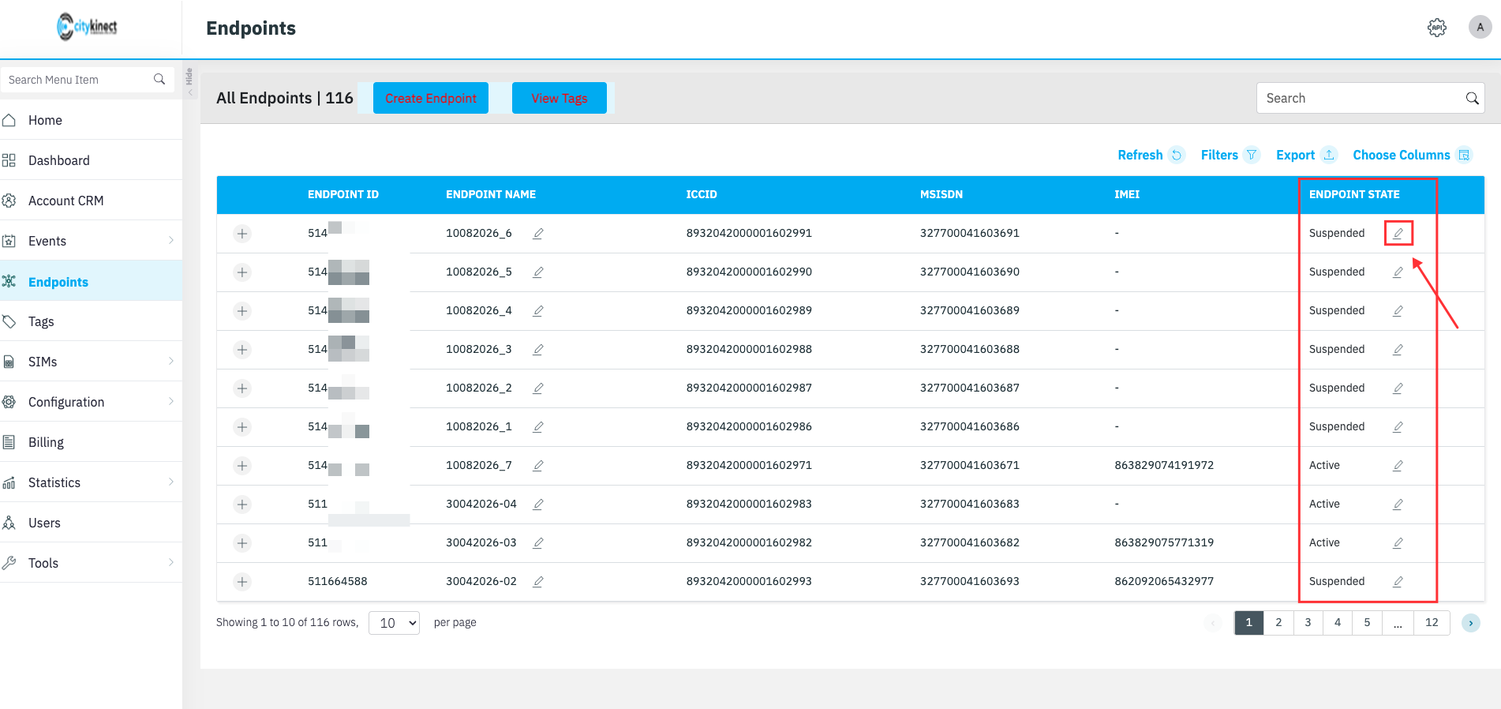Edit Active state of endpoint 30042026-04

(x=1398, y=505)
